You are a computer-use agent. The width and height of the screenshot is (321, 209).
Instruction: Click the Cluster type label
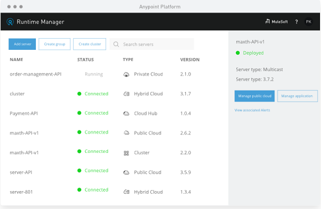pos(142,153)
